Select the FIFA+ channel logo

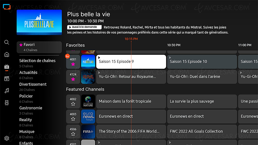88,132
